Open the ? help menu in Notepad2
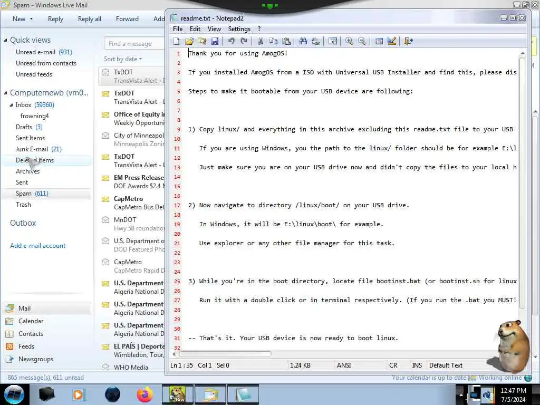540x405 pixels. [x=259, y=29]
